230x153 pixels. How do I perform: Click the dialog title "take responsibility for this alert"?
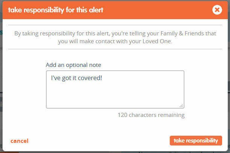coord(56,10)
